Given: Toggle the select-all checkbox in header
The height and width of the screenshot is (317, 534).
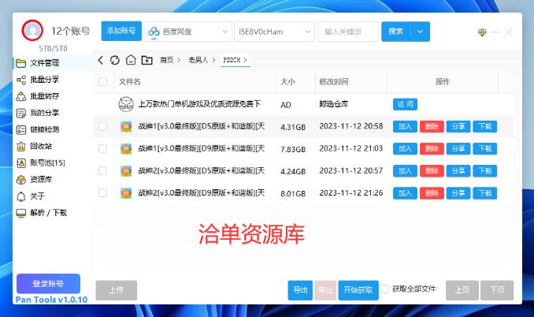Looking at the screenshot, I should click(x=102, y=82).
